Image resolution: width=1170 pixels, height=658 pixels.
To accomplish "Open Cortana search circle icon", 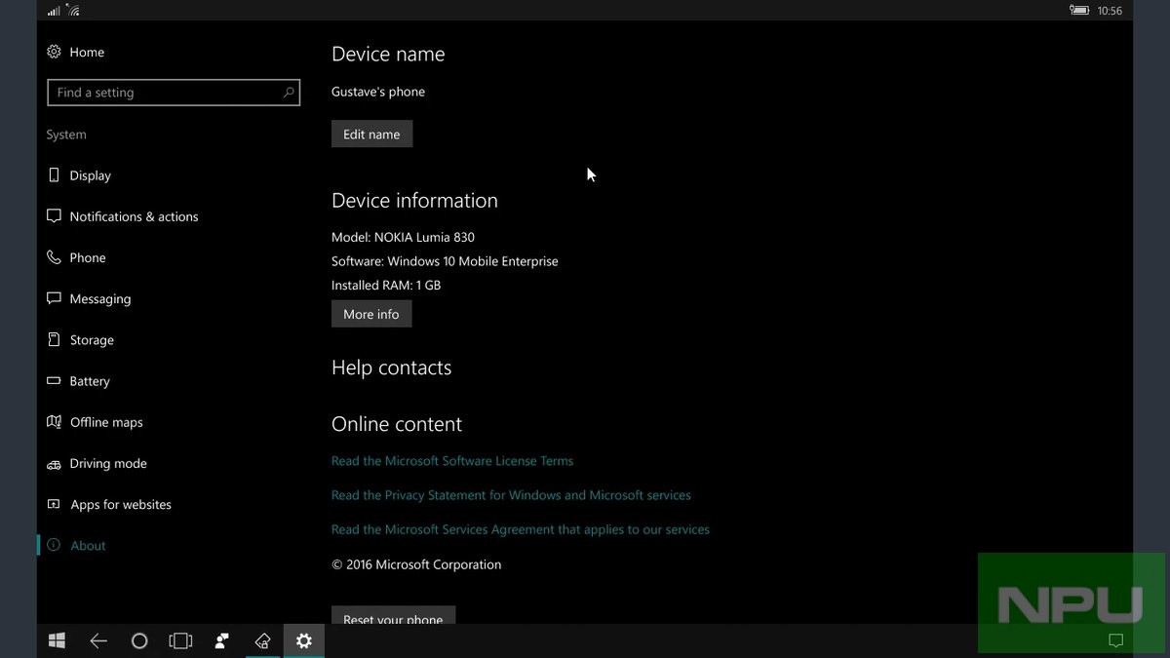I will 139,640.
